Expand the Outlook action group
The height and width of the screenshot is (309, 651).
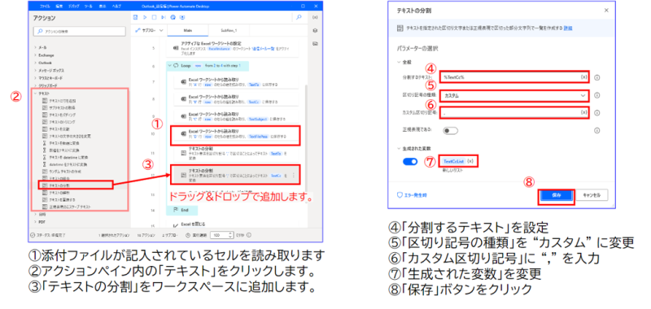[35, 63]
